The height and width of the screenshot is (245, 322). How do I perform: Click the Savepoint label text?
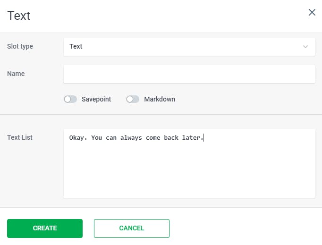point(96,99)
